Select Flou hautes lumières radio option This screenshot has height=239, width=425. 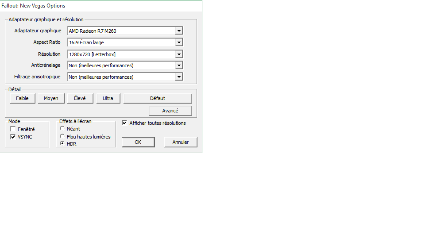[x=62, y=136]
